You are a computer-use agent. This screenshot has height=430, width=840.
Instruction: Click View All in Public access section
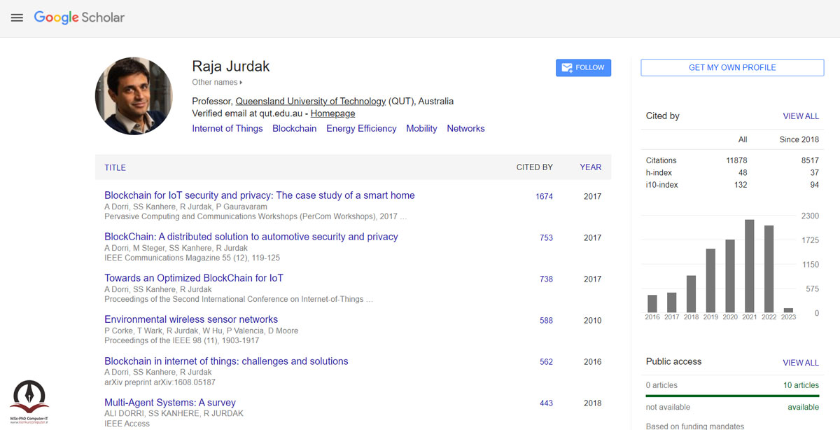click(x=801, y=363)
